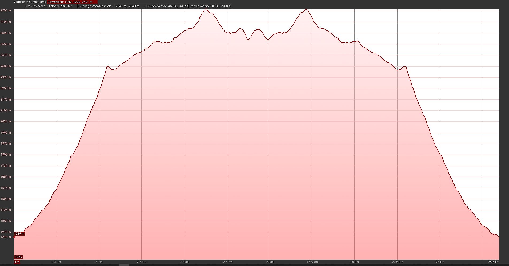Viewport: 509px width, 266px height.
Task: Click the 1245 m elevation cursor label
Action: [19, 234]
